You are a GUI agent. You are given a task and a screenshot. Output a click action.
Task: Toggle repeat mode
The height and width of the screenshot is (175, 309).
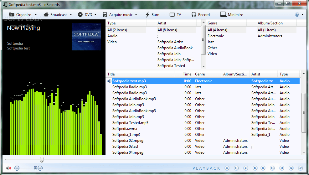[291, 168]
